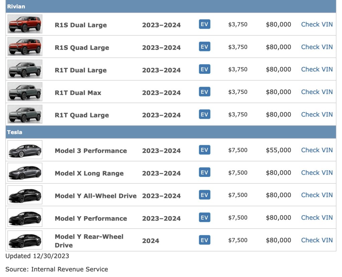Click the EV badge for Model Y Performance

tap(204, 218)
